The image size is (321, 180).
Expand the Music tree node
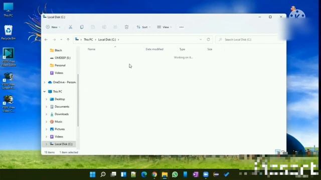[47, 121]
